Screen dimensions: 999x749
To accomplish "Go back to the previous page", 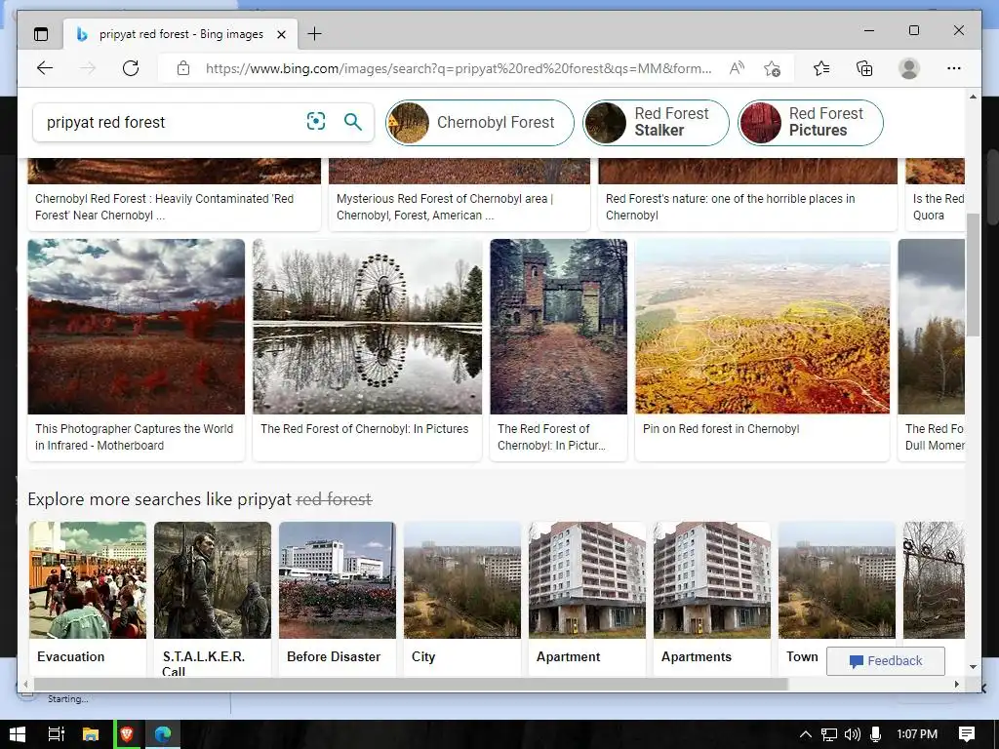I will [45, 68].
